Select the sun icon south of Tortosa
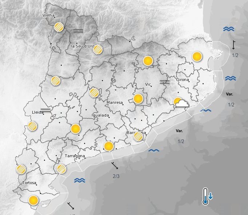 click(33, 200)
